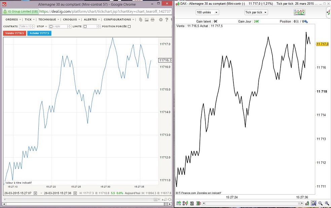The image size is (331, 208).
Task: Click the crane-like icon left of zoom tools
Action: (x=307, y=203)
